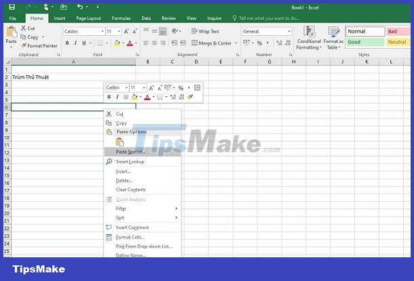Apply Middle Align in ribbon

tap(155, 31)
